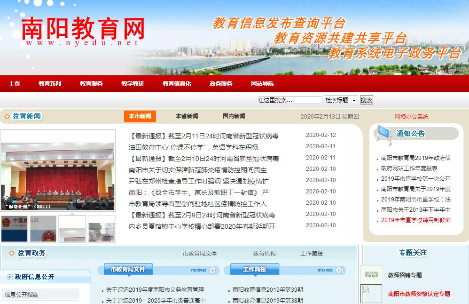The width and height of the screenshot is (469, 304).
Task: Click the 教育机构 link in 教育政务 header
Action: (265, 253)
